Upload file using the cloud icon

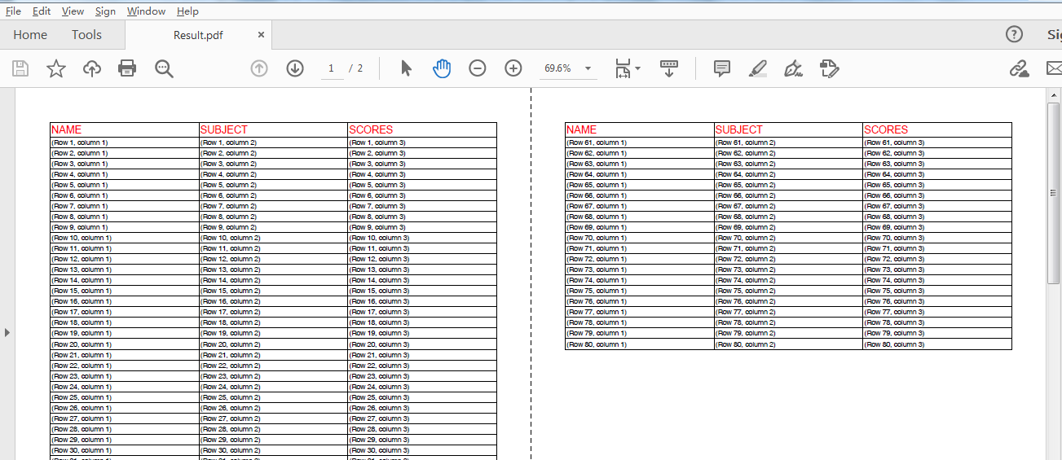[x=92, y=68]
